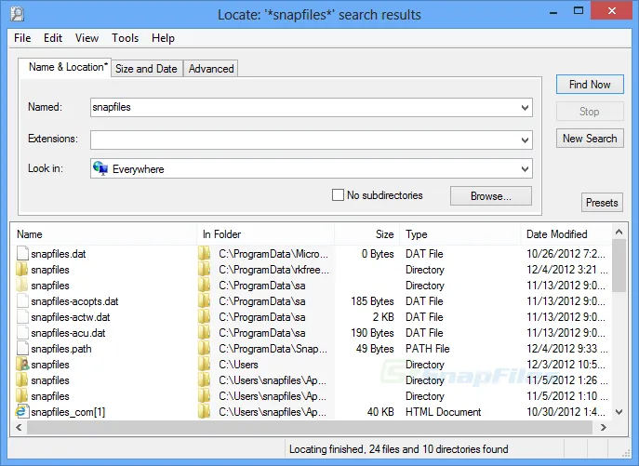639x466 pixels.
Task: Click folder icon for snapfiles in rkfree folder
Action: [22, 270]
